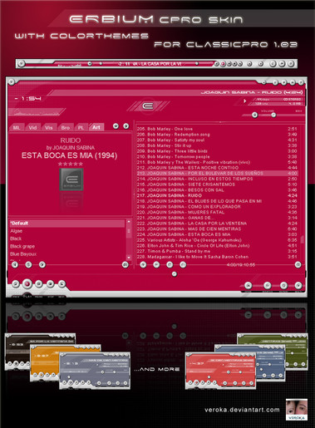Screen dimensions: 315x428
Task: Select track 217 JOAQUIN SABINA - RUIDO
Action: tap(217, 195)
